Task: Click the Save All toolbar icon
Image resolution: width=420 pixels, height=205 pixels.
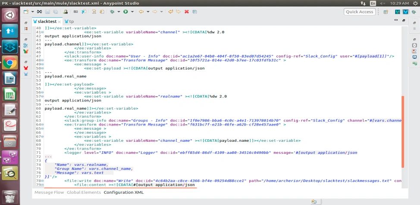Action: 56,12
